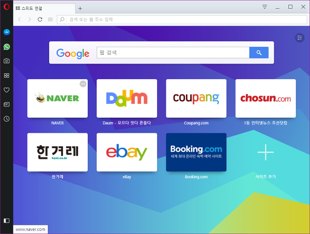Open the NAVER speed dial tile
The width and height of the screenshot is (310, 234).
pos(57,99)
